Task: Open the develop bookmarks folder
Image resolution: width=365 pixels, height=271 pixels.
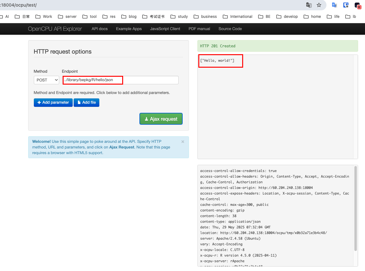Action: tap(287, 17)
